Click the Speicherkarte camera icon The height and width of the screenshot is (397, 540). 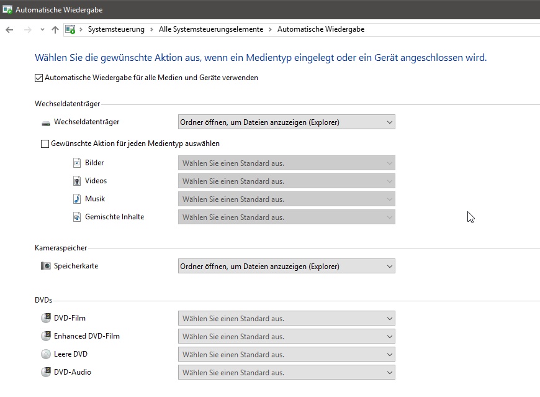pos(45,266)
